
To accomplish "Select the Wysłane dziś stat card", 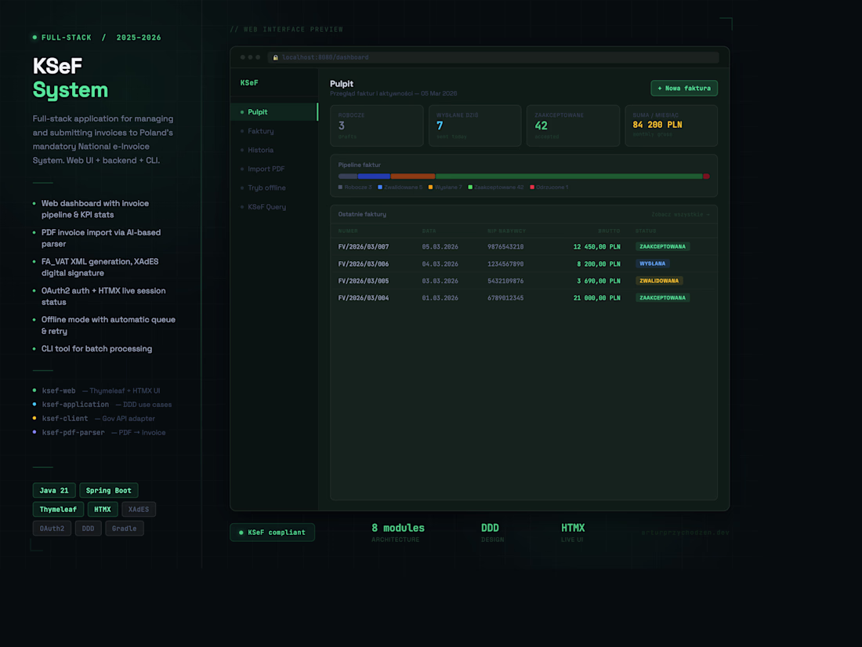I will click(475, 126).
